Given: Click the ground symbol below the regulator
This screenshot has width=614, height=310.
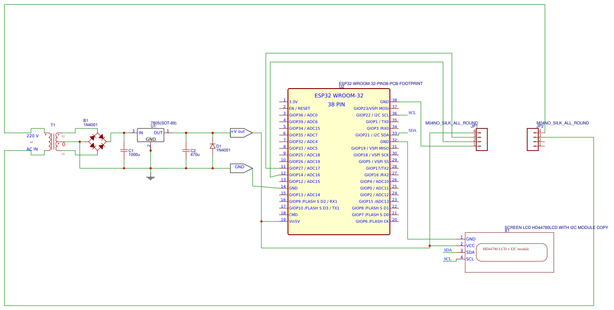Looking at the screenshot, I should (x=151, y=178).
